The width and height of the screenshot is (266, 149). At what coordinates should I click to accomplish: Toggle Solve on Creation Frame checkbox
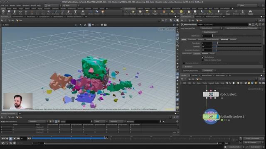point(203,60)
